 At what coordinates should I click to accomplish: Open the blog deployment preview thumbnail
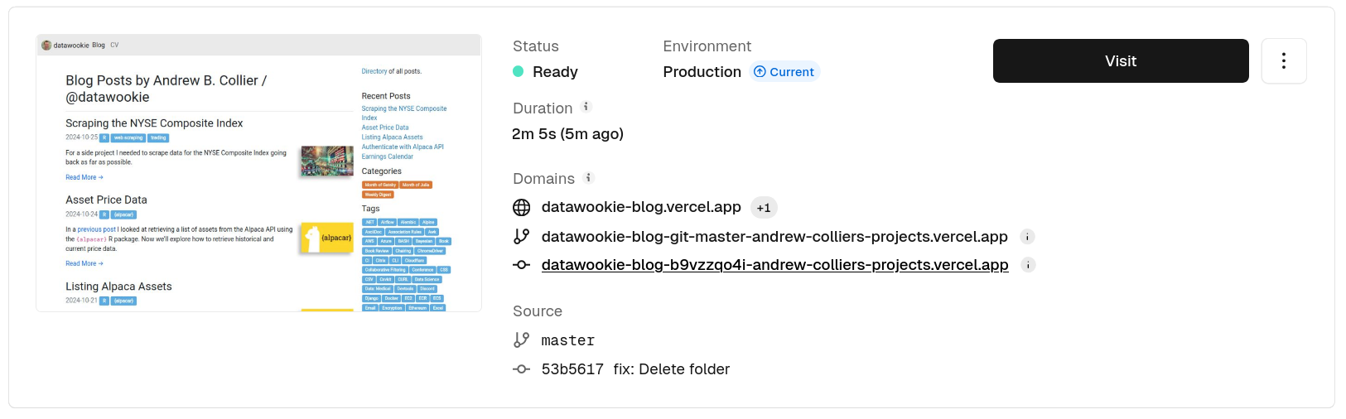click(258, 173)
